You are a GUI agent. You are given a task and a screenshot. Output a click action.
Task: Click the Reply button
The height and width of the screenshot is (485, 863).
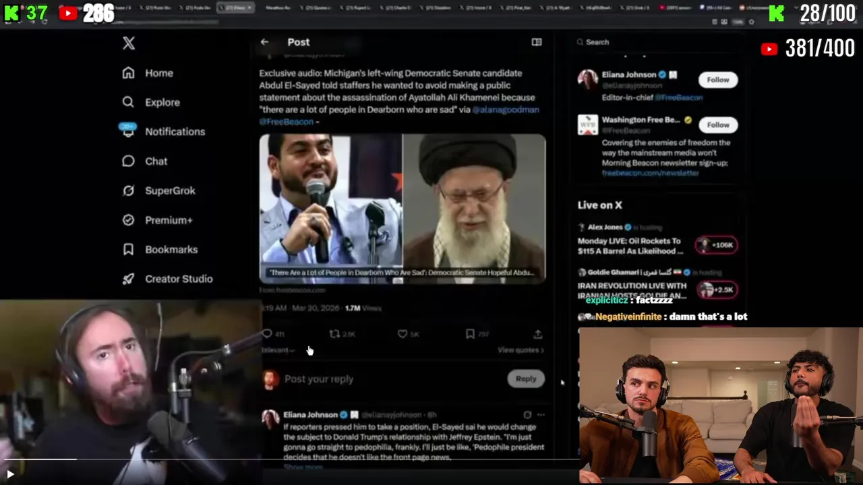[x=526, y=379]
